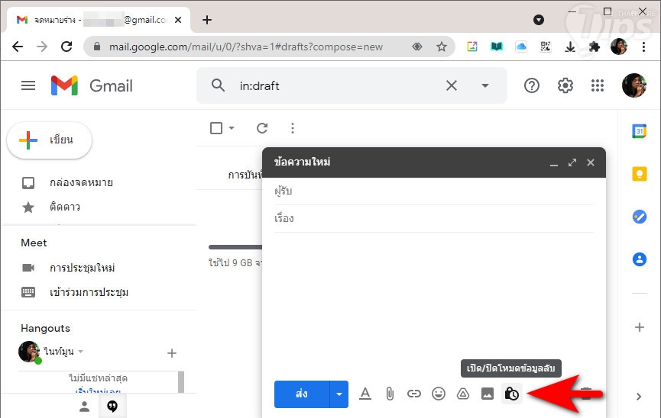Reload the browser page
Screen dimensions: 661x418
tap(66, 47)
